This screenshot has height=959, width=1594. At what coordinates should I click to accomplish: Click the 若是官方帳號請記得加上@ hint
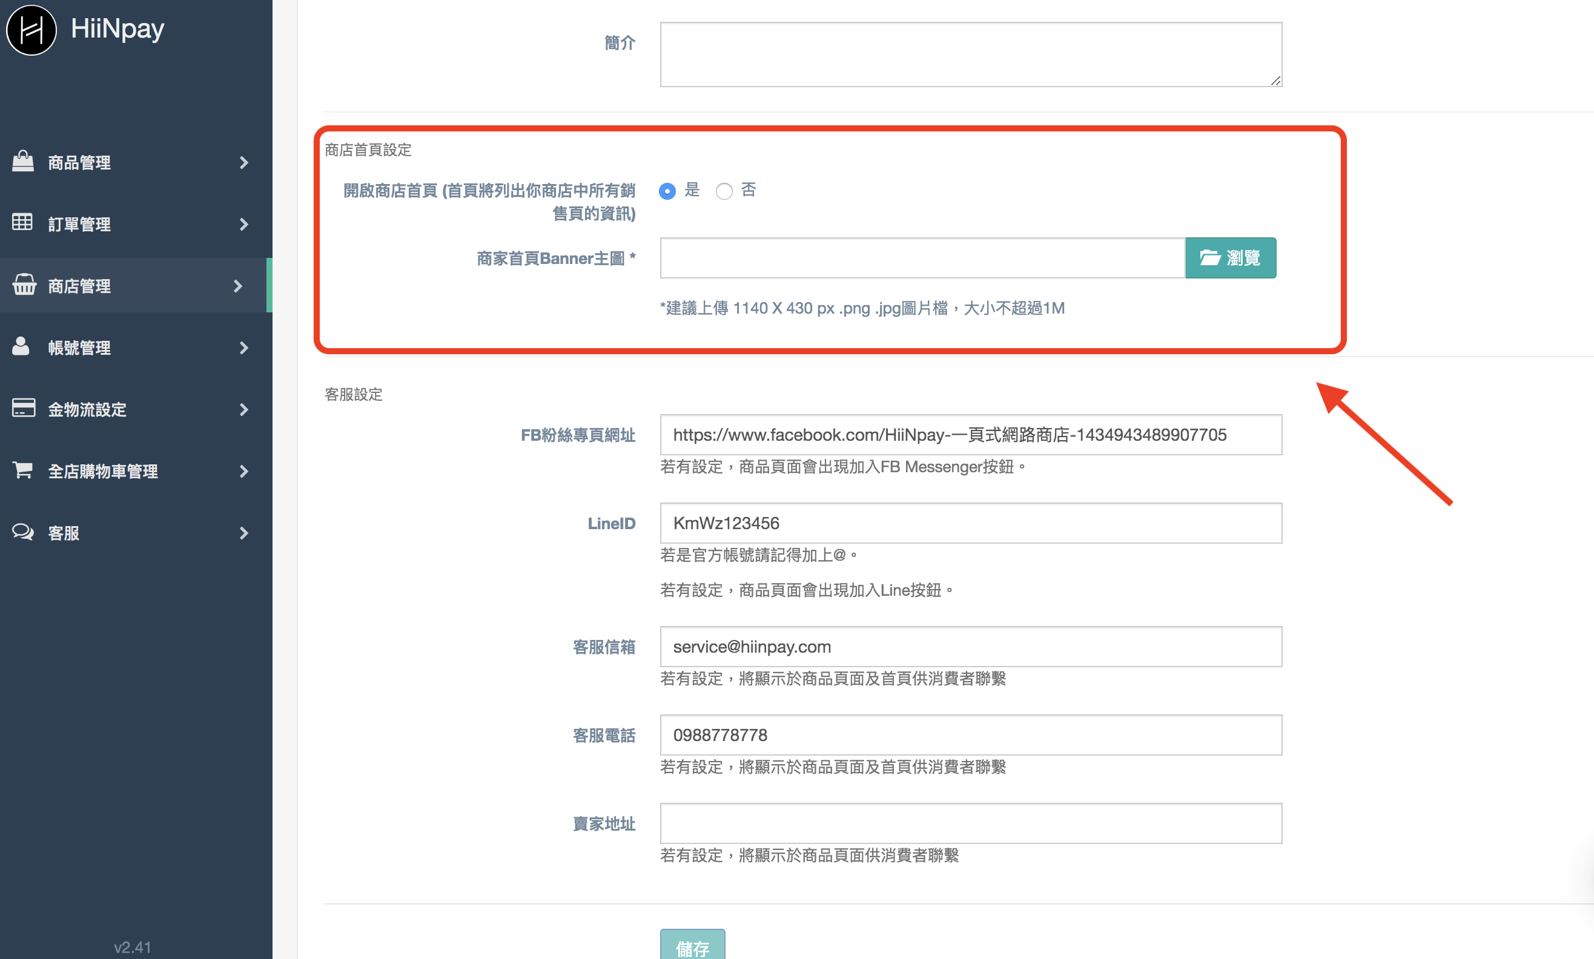coord(759,555)
